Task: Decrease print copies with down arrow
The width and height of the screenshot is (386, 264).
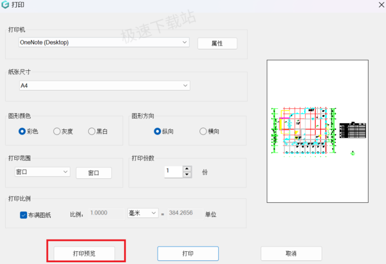Action: pyautogui.click(x=187, y=174)
